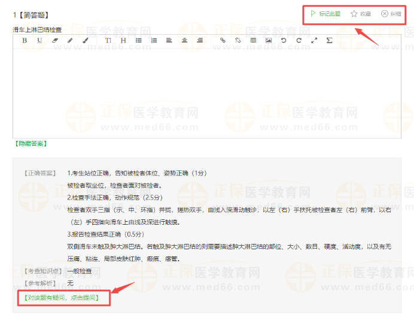The image size is (414, 320).
Task: Click 收藏 to favorite this question
Action: pyautogui.click(x=361, y=13)
